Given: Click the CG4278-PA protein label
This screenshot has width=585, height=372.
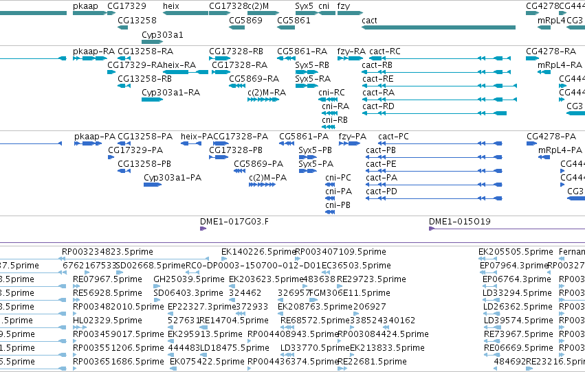Looking at the screenshot, I should (x=551, y=137).
